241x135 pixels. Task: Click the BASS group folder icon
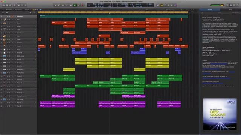tap(5, 56)
